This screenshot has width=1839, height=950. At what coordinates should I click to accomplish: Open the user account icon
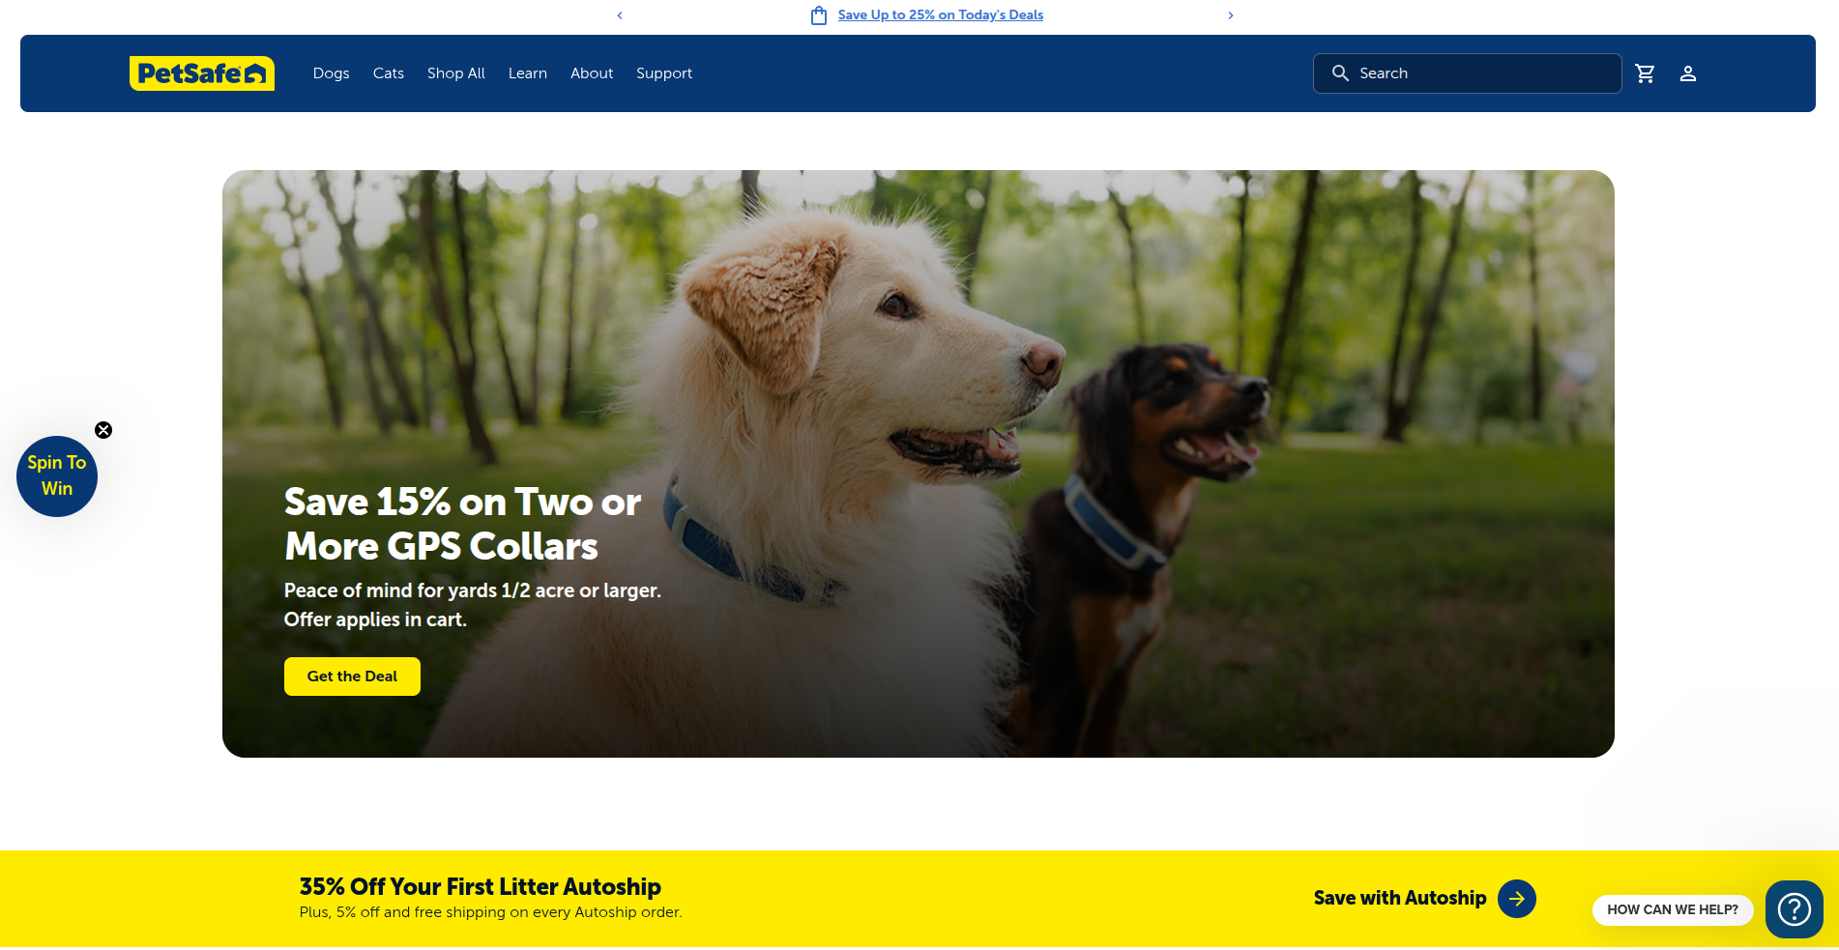1688,73
